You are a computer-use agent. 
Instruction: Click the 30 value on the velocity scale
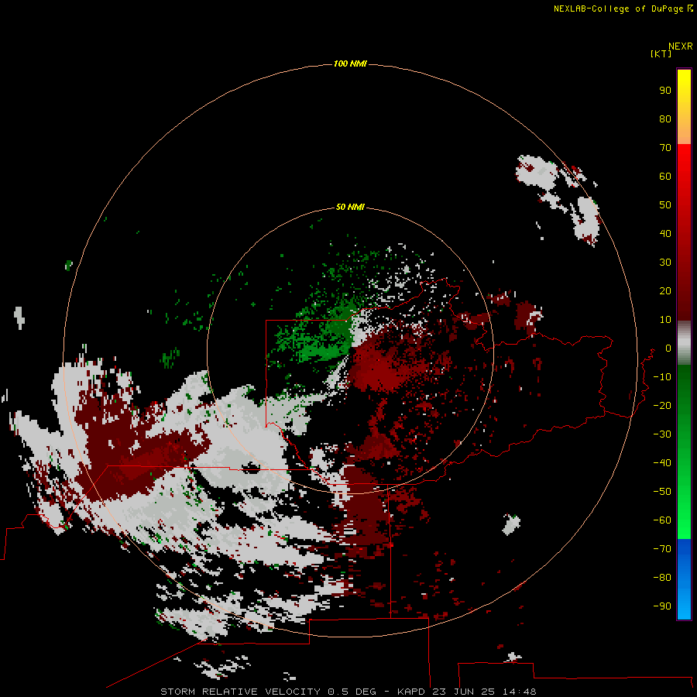665,263
